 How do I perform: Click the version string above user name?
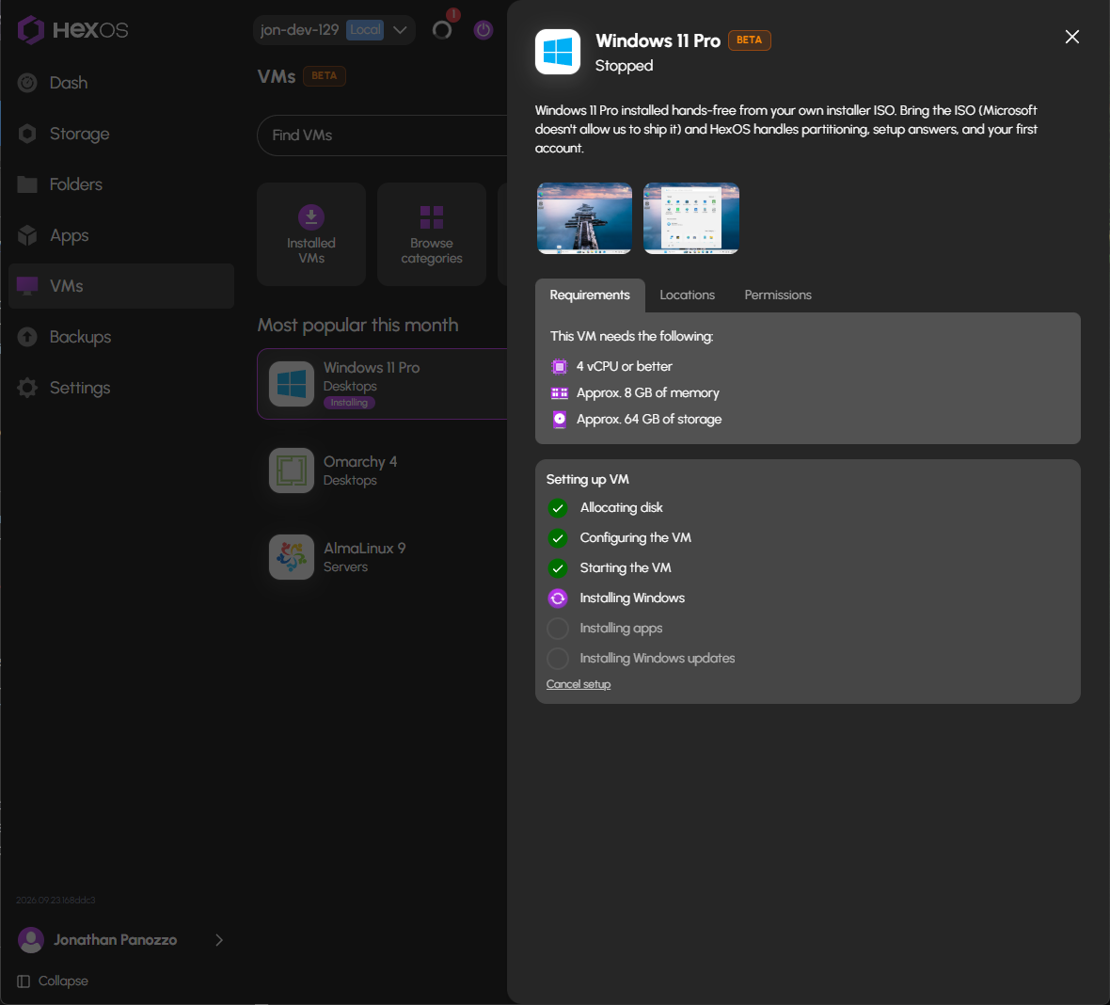pyautogui.click(x=55, y=901)
